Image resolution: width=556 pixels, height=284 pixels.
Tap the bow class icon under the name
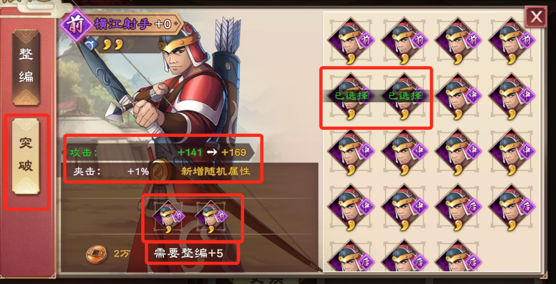(92, 45)
